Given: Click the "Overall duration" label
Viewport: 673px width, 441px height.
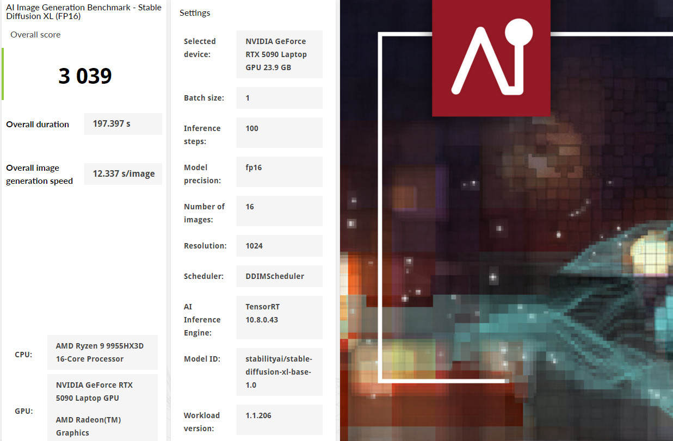Looking at the screenshot, I should pyautogui.click(x=38, y=124).
